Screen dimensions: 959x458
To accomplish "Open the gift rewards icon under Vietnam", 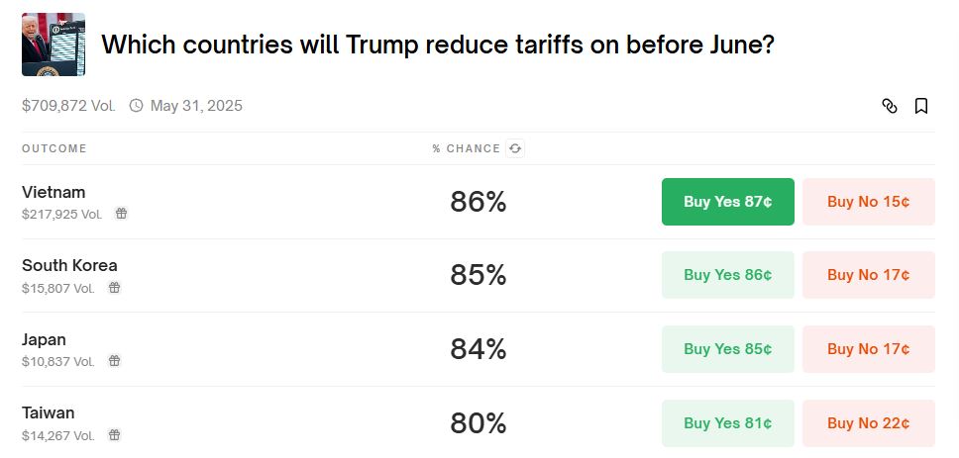I will coord(121,214).
